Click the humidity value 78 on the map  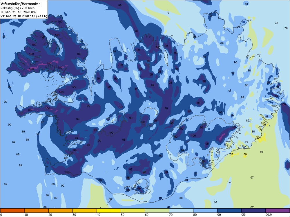click(276, 23)
